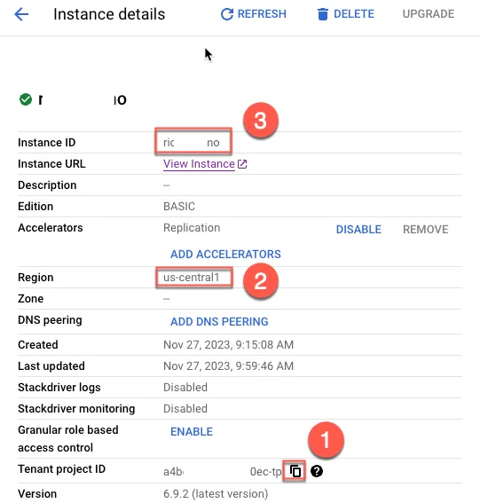Screen dimensions: 480x503
Task: Click the Stackdriver logs Disabled value
Action: coord(185,387)
